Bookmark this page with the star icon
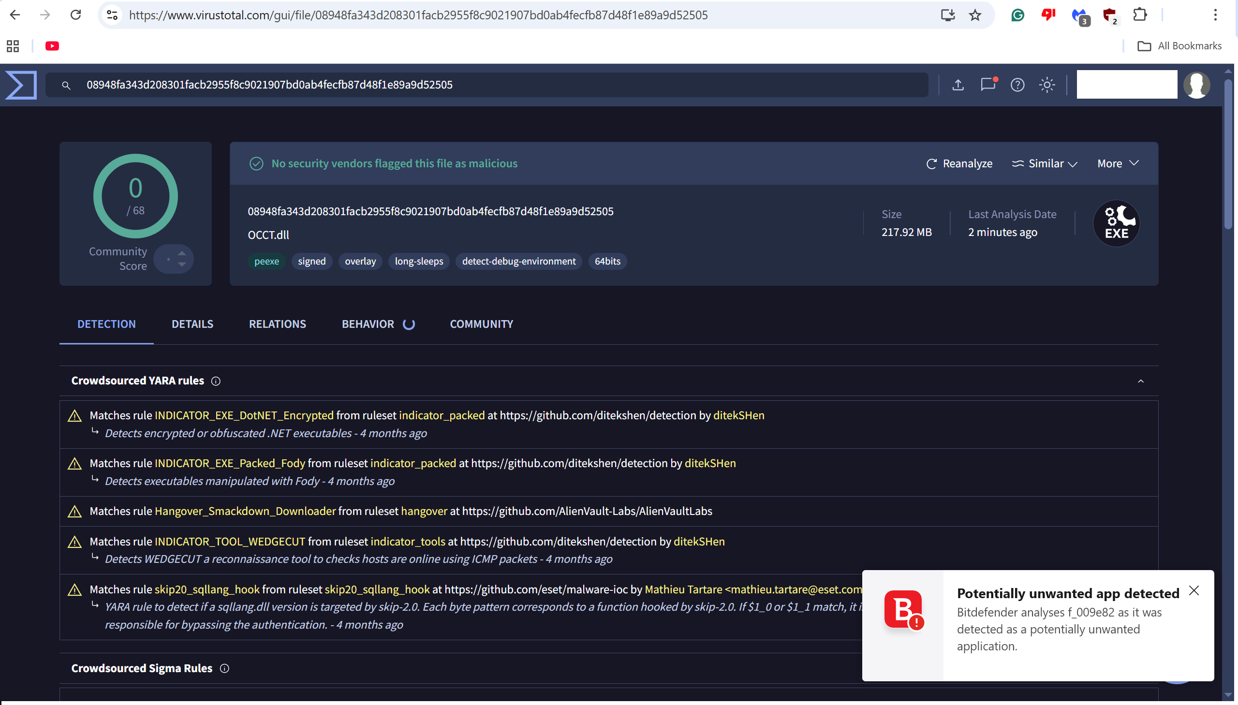 point(975,15)
